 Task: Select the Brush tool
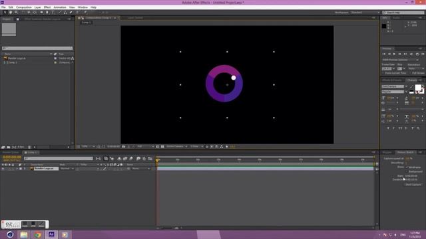[x=61, y=12]
